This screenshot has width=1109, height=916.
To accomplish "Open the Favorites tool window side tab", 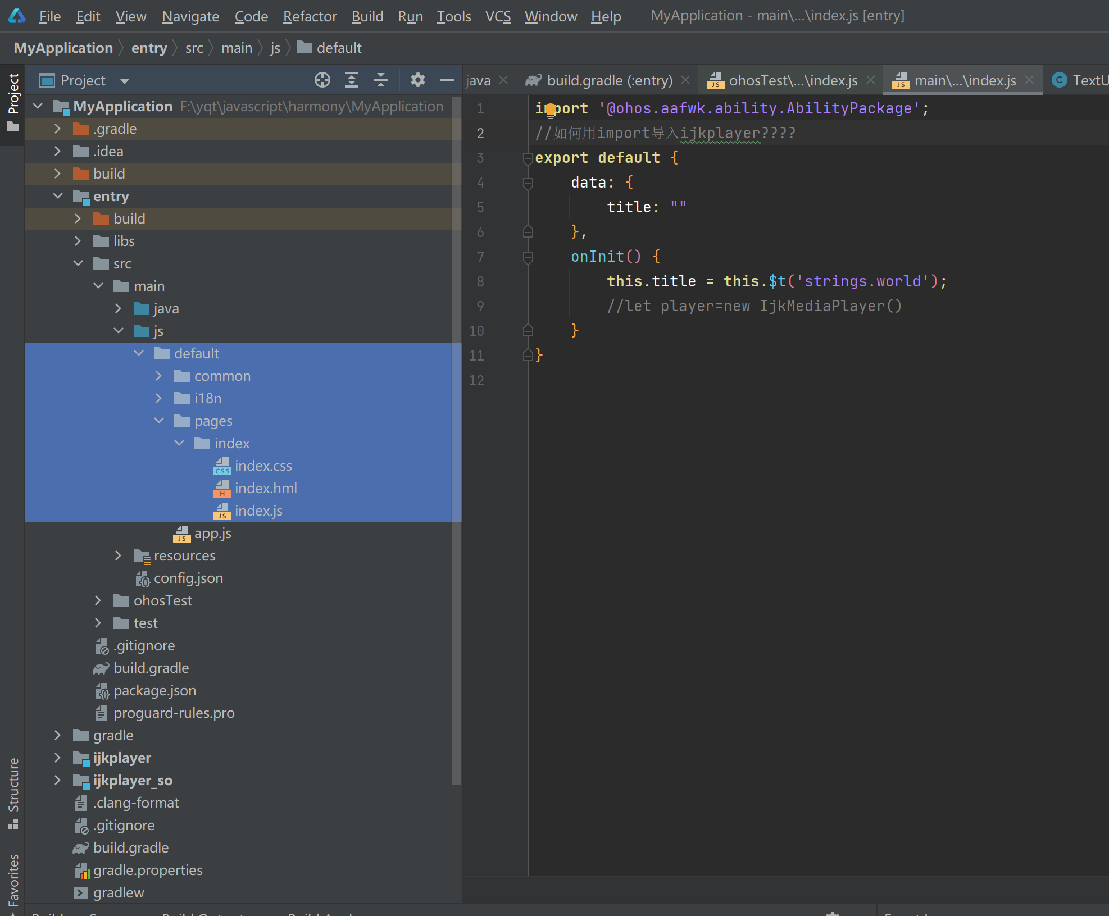I will point(13,881).
